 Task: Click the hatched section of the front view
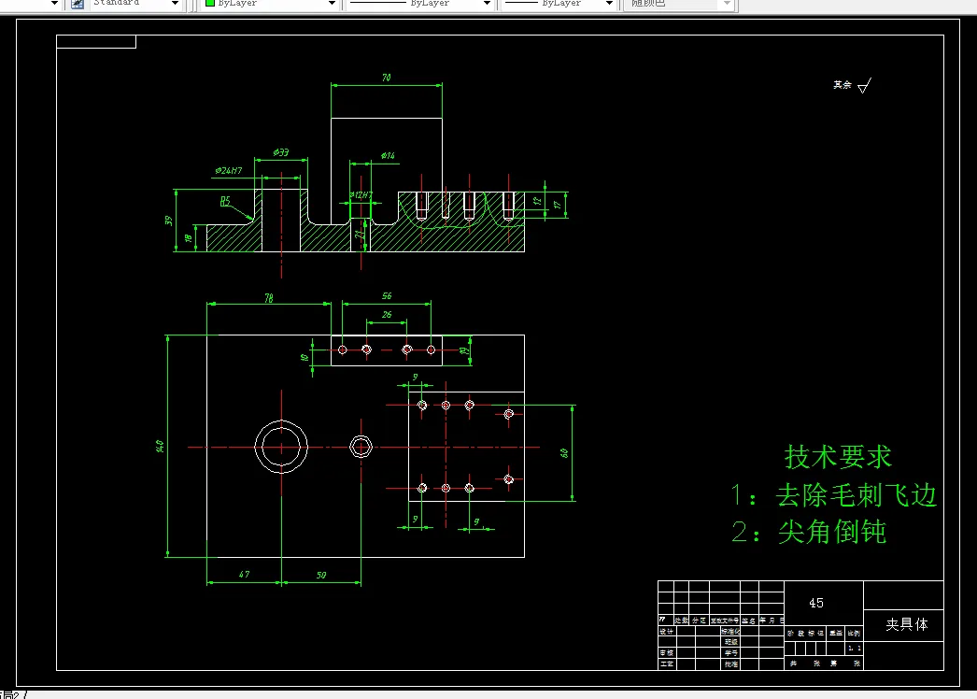point(436,240)
